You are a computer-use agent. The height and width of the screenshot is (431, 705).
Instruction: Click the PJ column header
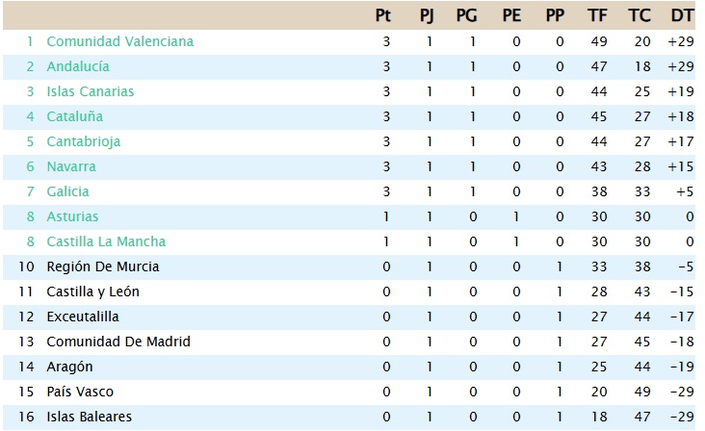429,15
